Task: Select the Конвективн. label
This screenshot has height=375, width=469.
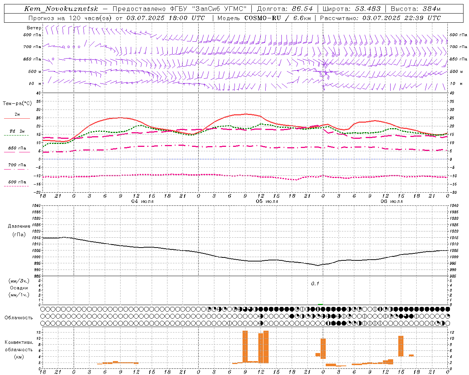Action: (19, 342)
